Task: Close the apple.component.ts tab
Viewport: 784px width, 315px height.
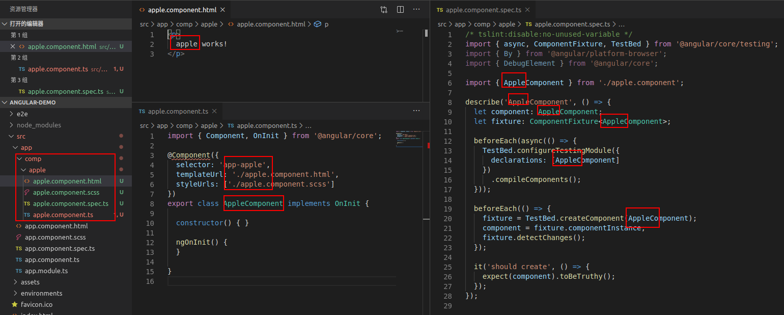Action: [214, 111]
